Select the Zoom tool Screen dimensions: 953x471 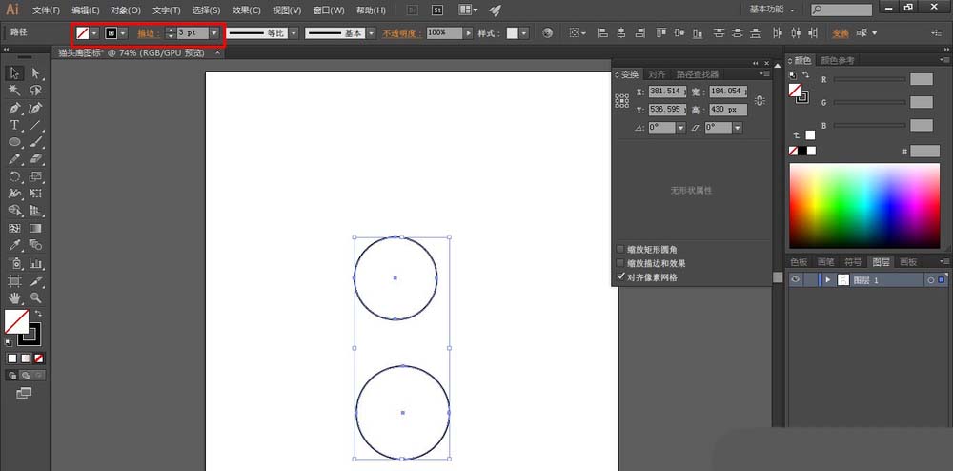pos(36,297)
